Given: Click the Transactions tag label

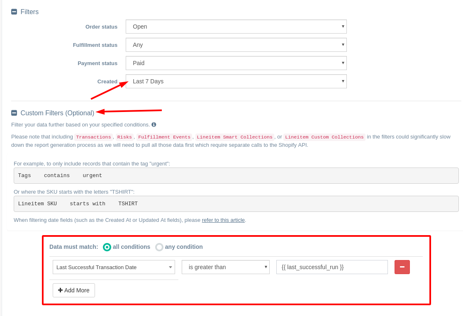Looking at the screenshot, I should pos(93,137).
